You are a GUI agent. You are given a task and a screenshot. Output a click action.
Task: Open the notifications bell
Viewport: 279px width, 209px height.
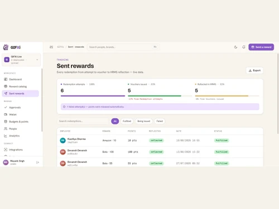(244, 47)
